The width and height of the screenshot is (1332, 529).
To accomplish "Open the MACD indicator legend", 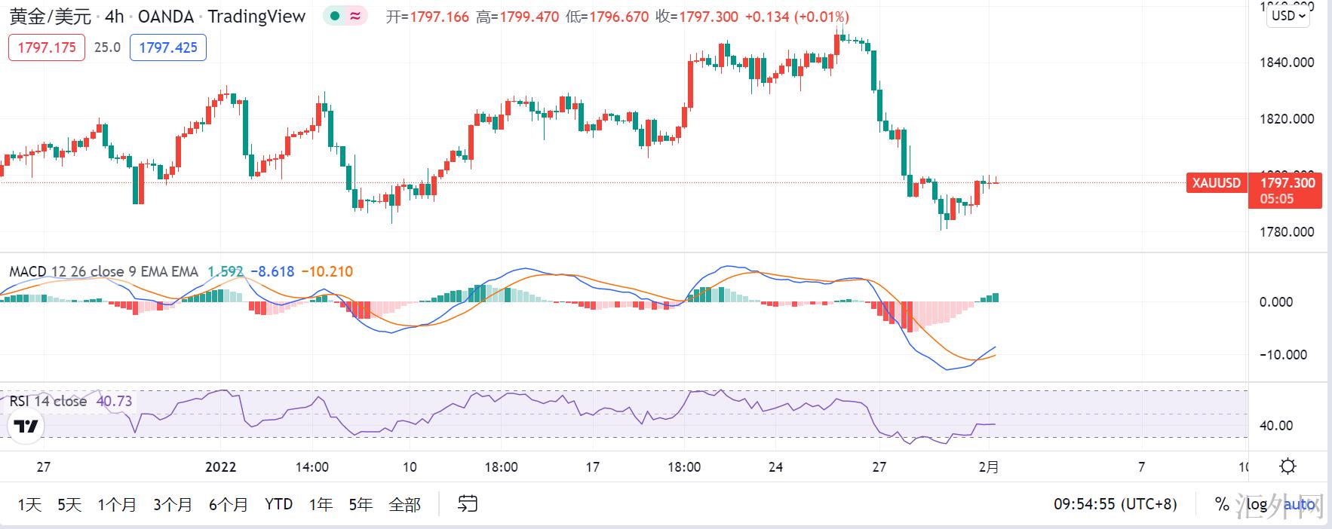I will [x=103, y=272].
